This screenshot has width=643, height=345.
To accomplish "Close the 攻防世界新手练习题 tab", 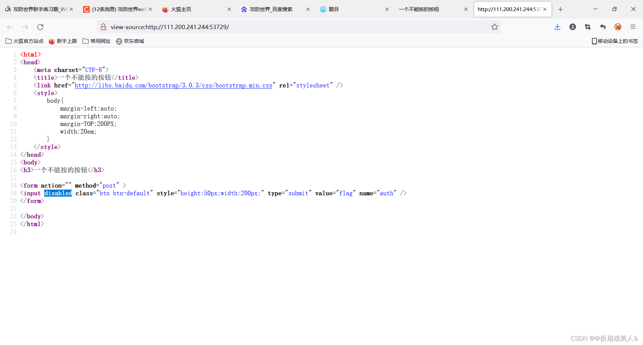I will click(x=71, y=9).
